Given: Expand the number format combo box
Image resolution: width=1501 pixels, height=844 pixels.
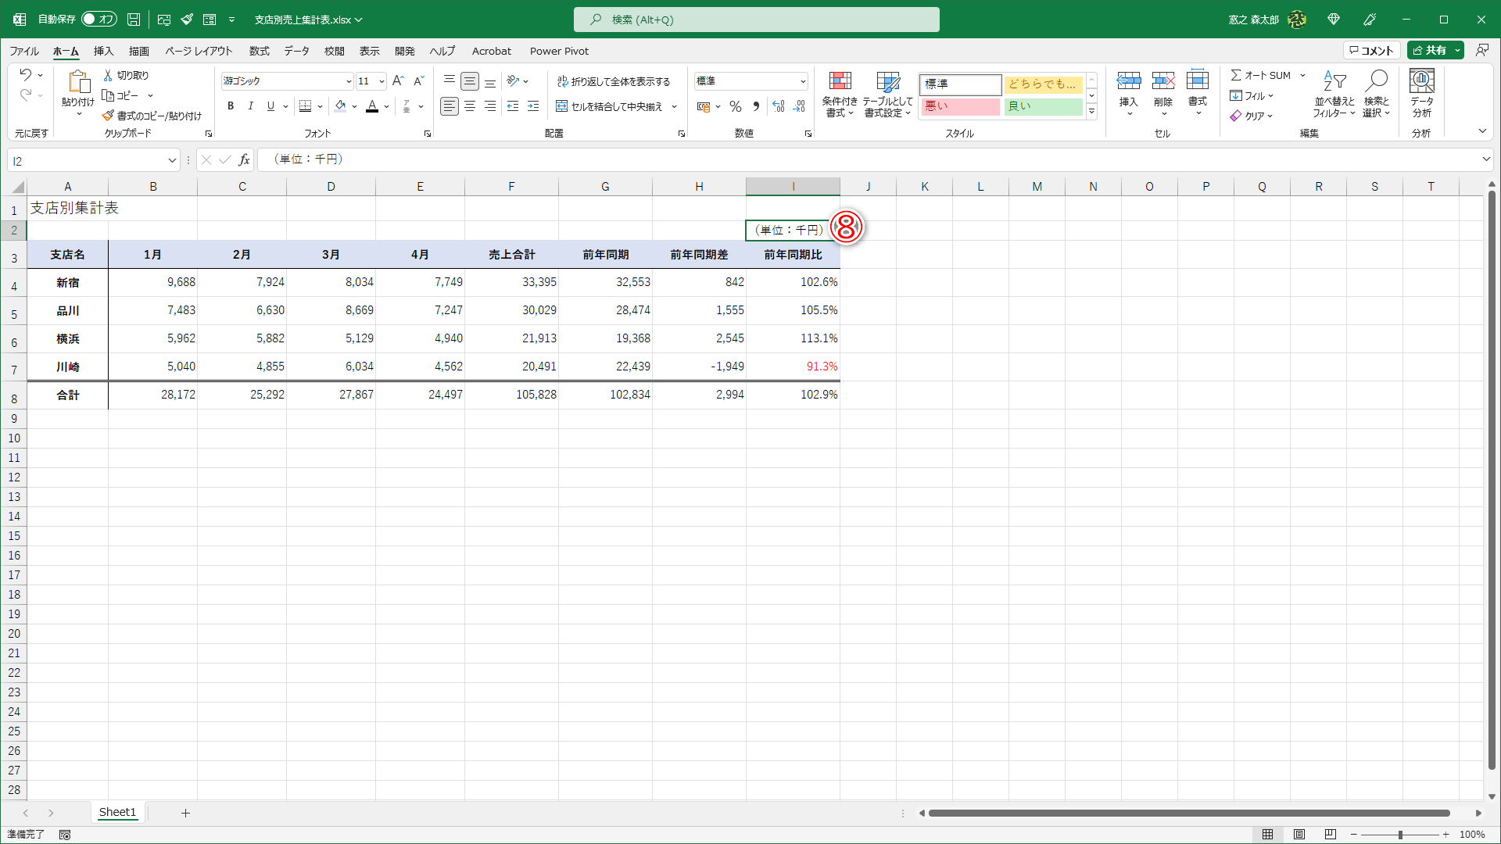Looking at the screenshot, I should (x=802, y=81).
